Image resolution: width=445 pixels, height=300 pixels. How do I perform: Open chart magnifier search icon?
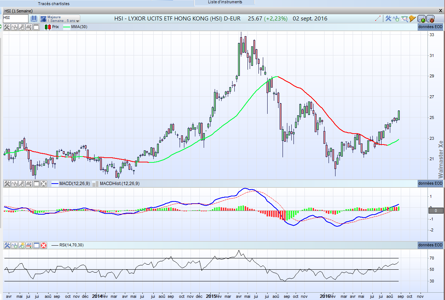point(404,18)
